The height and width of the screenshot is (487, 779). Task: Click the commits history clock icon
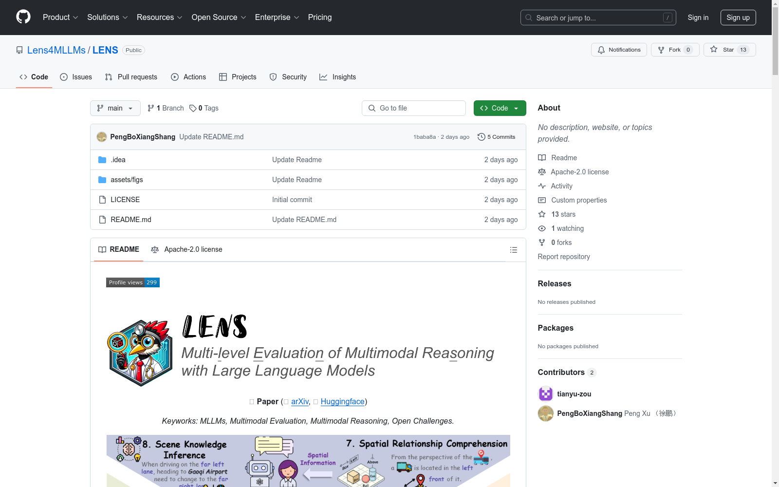tap(482, 137)
